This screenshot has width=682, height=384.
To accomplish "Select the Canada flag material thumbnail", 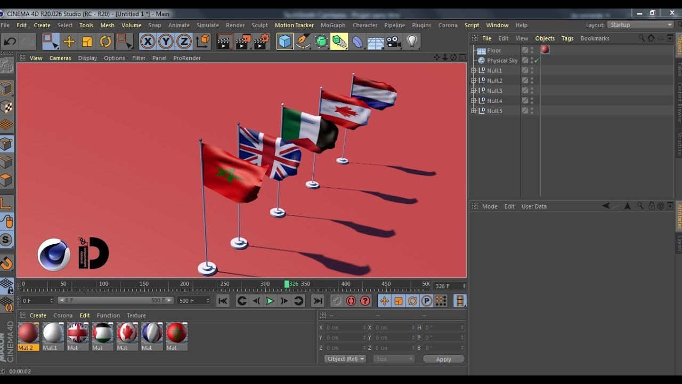I will [x=127, y=336].
